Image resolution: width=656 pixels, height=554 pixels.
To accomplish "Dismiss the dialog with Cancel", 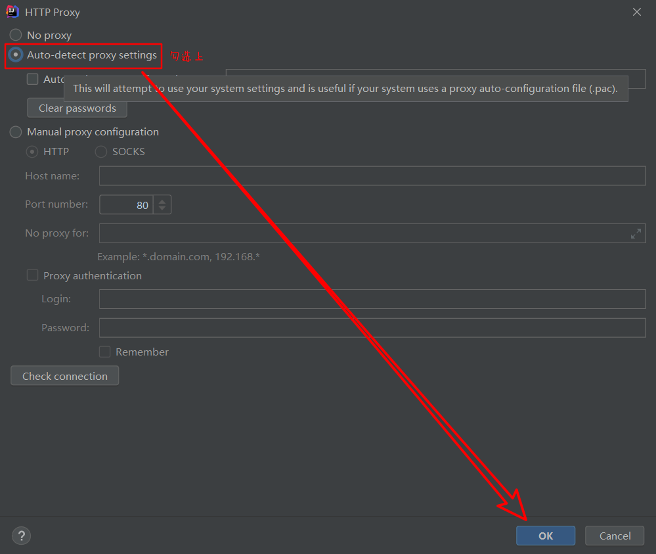I will tap(615, 536).
